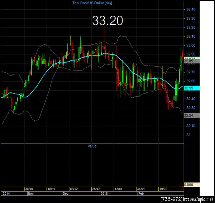215x203 pixels.
Task: Click the large 33.20 price annotation
Action: pyautogui.click(x=107, y=21)
